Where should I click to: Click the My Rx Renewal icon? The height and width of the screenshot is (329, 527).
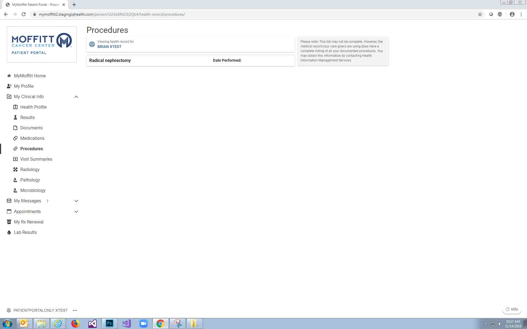(x=9, y=222)
